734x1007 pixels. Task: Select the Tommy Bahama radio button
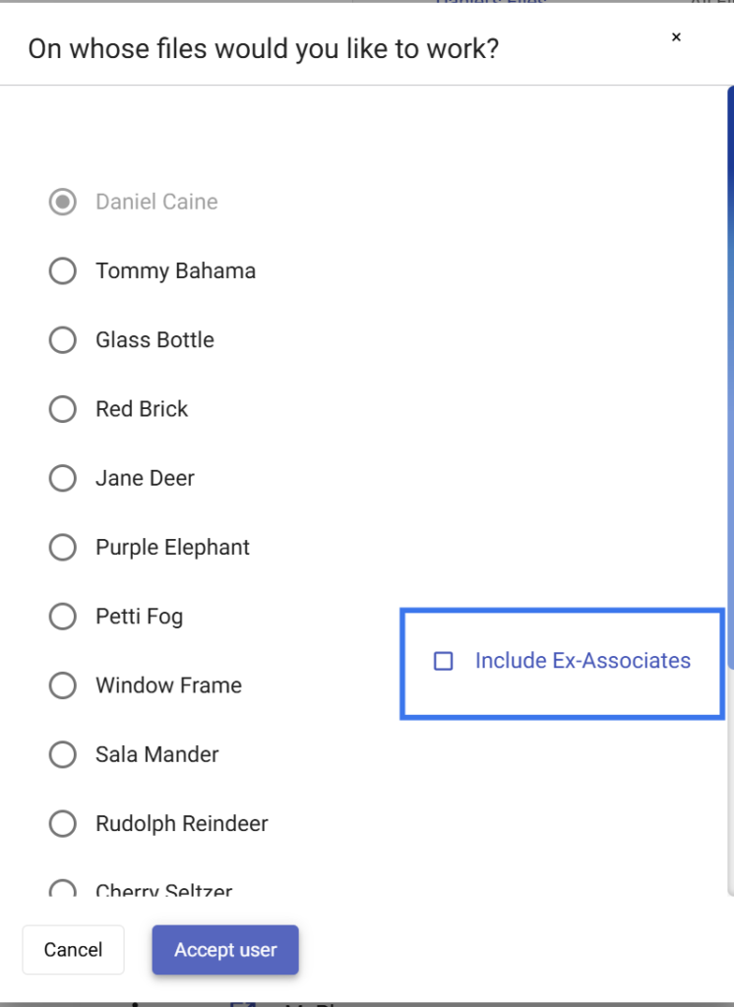(63, 271)
